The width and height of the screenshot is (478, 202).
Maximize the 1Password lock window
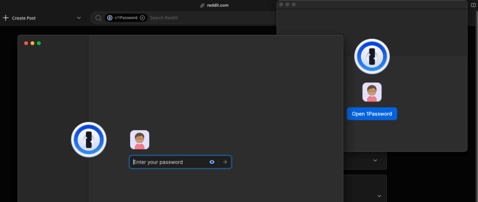[39, 43]
